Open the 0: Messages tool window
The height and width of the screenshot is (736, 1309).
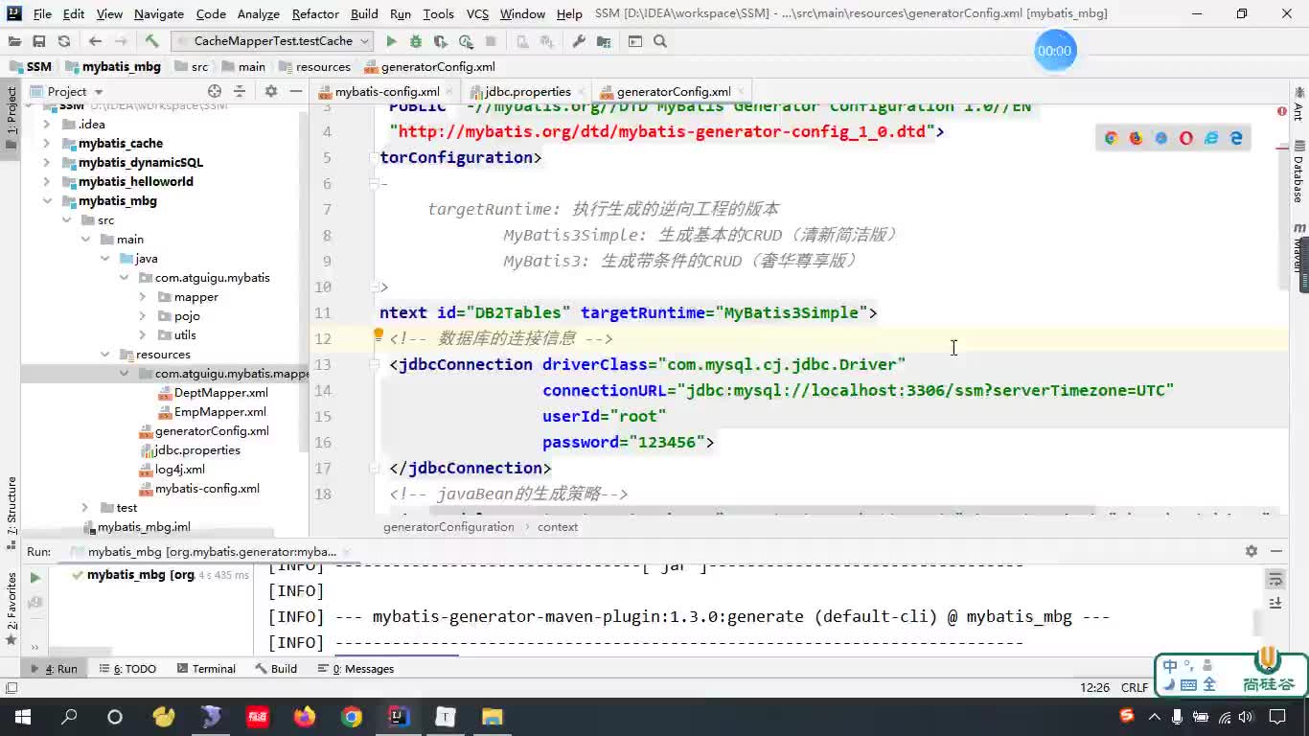(x=356, y=669)
